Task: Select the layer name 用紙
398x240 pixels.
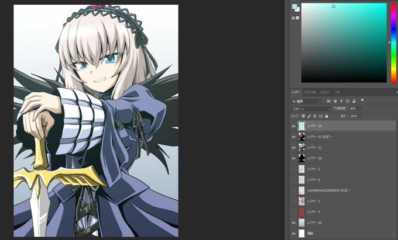Action: (x=310, y=234)
